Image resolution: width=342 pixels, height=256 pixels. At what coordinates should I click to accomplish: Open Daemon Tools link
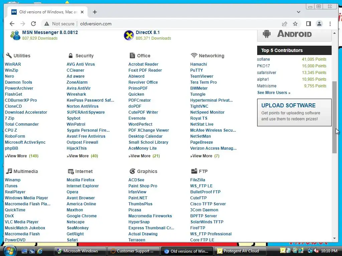click(x=19, y=82)
